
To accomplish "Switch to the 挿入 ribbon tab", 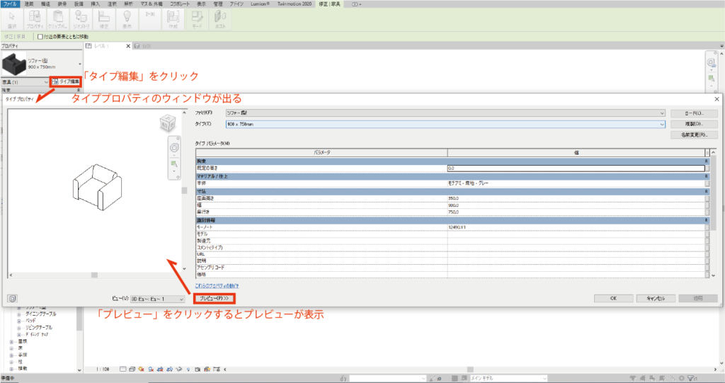I will (x=96, y=4).
